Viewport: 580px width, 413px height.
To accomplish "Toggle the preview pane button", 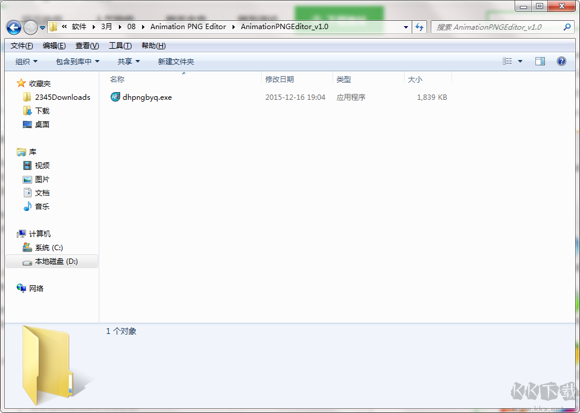I will pos(541,61).
